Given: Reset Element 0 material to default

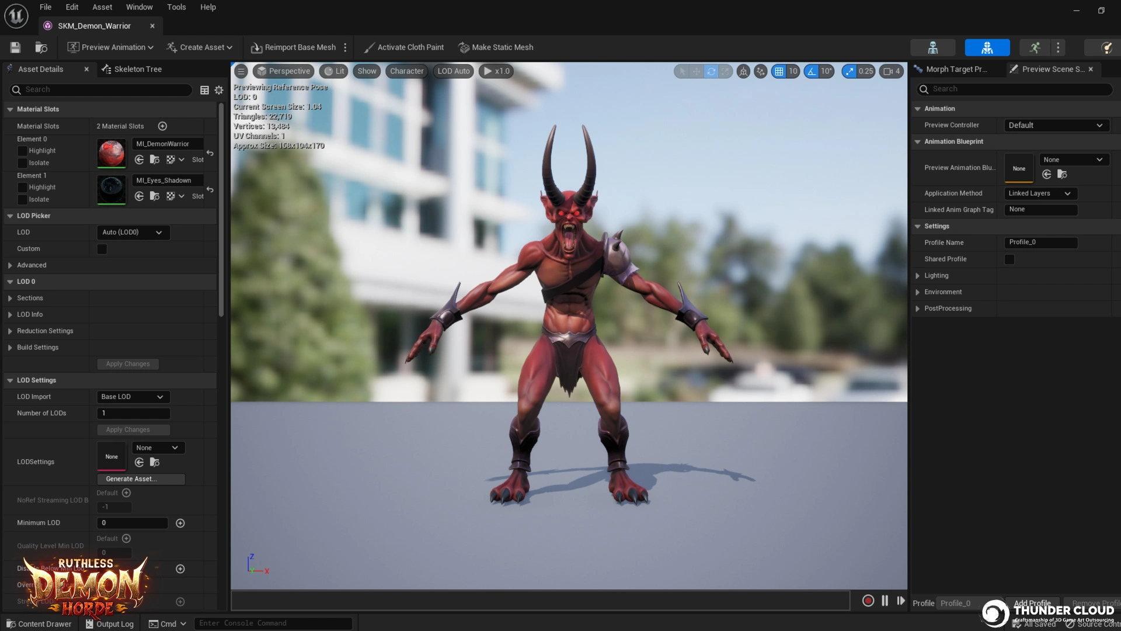Looking at the screenshot, I should pos(210,153).
